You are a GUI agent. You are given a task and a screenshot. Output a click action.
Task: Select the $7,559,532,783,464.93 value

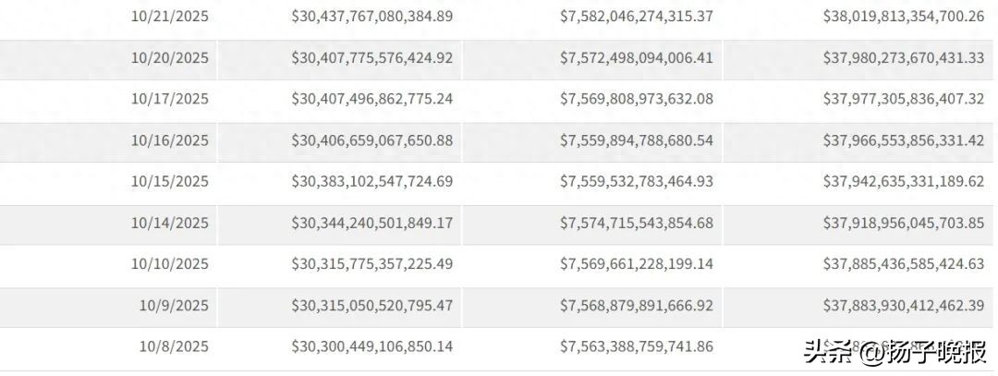point(637,181)
